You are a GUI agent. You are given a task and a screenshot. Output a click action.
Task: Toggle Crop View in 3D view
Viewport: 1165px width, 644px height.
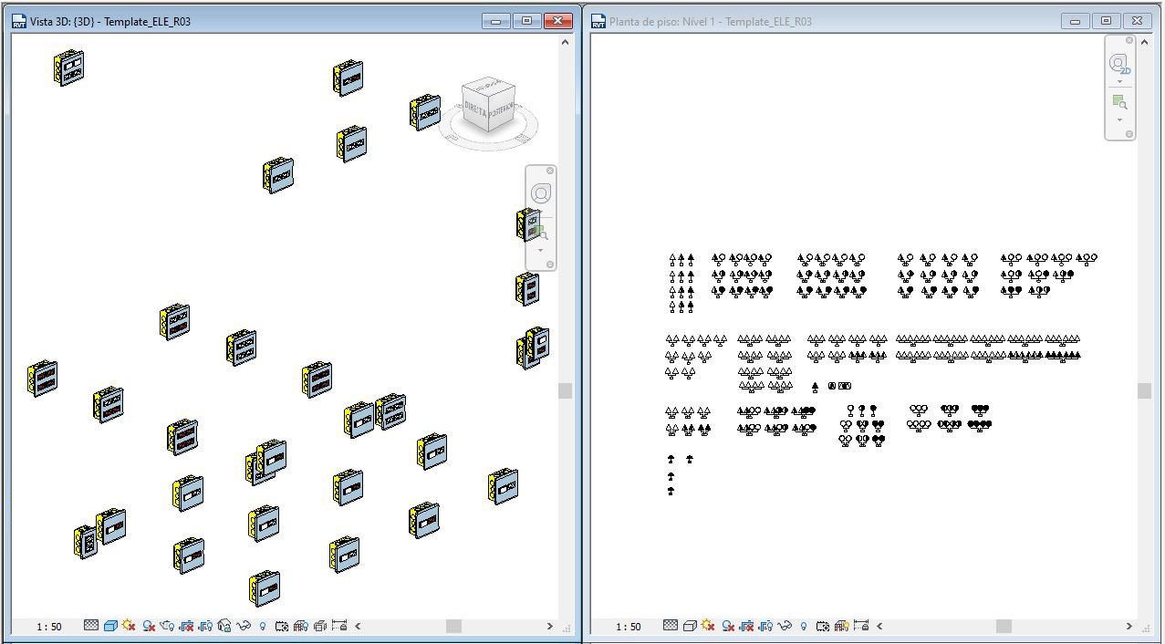point(186,626)
